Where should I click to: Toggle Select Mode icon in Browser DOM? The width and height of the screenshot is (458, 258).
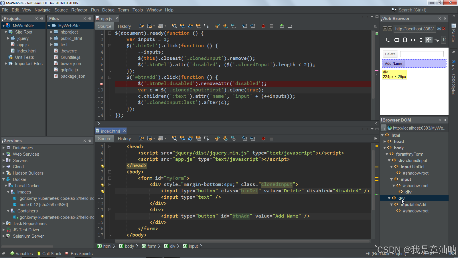point(384,128)
